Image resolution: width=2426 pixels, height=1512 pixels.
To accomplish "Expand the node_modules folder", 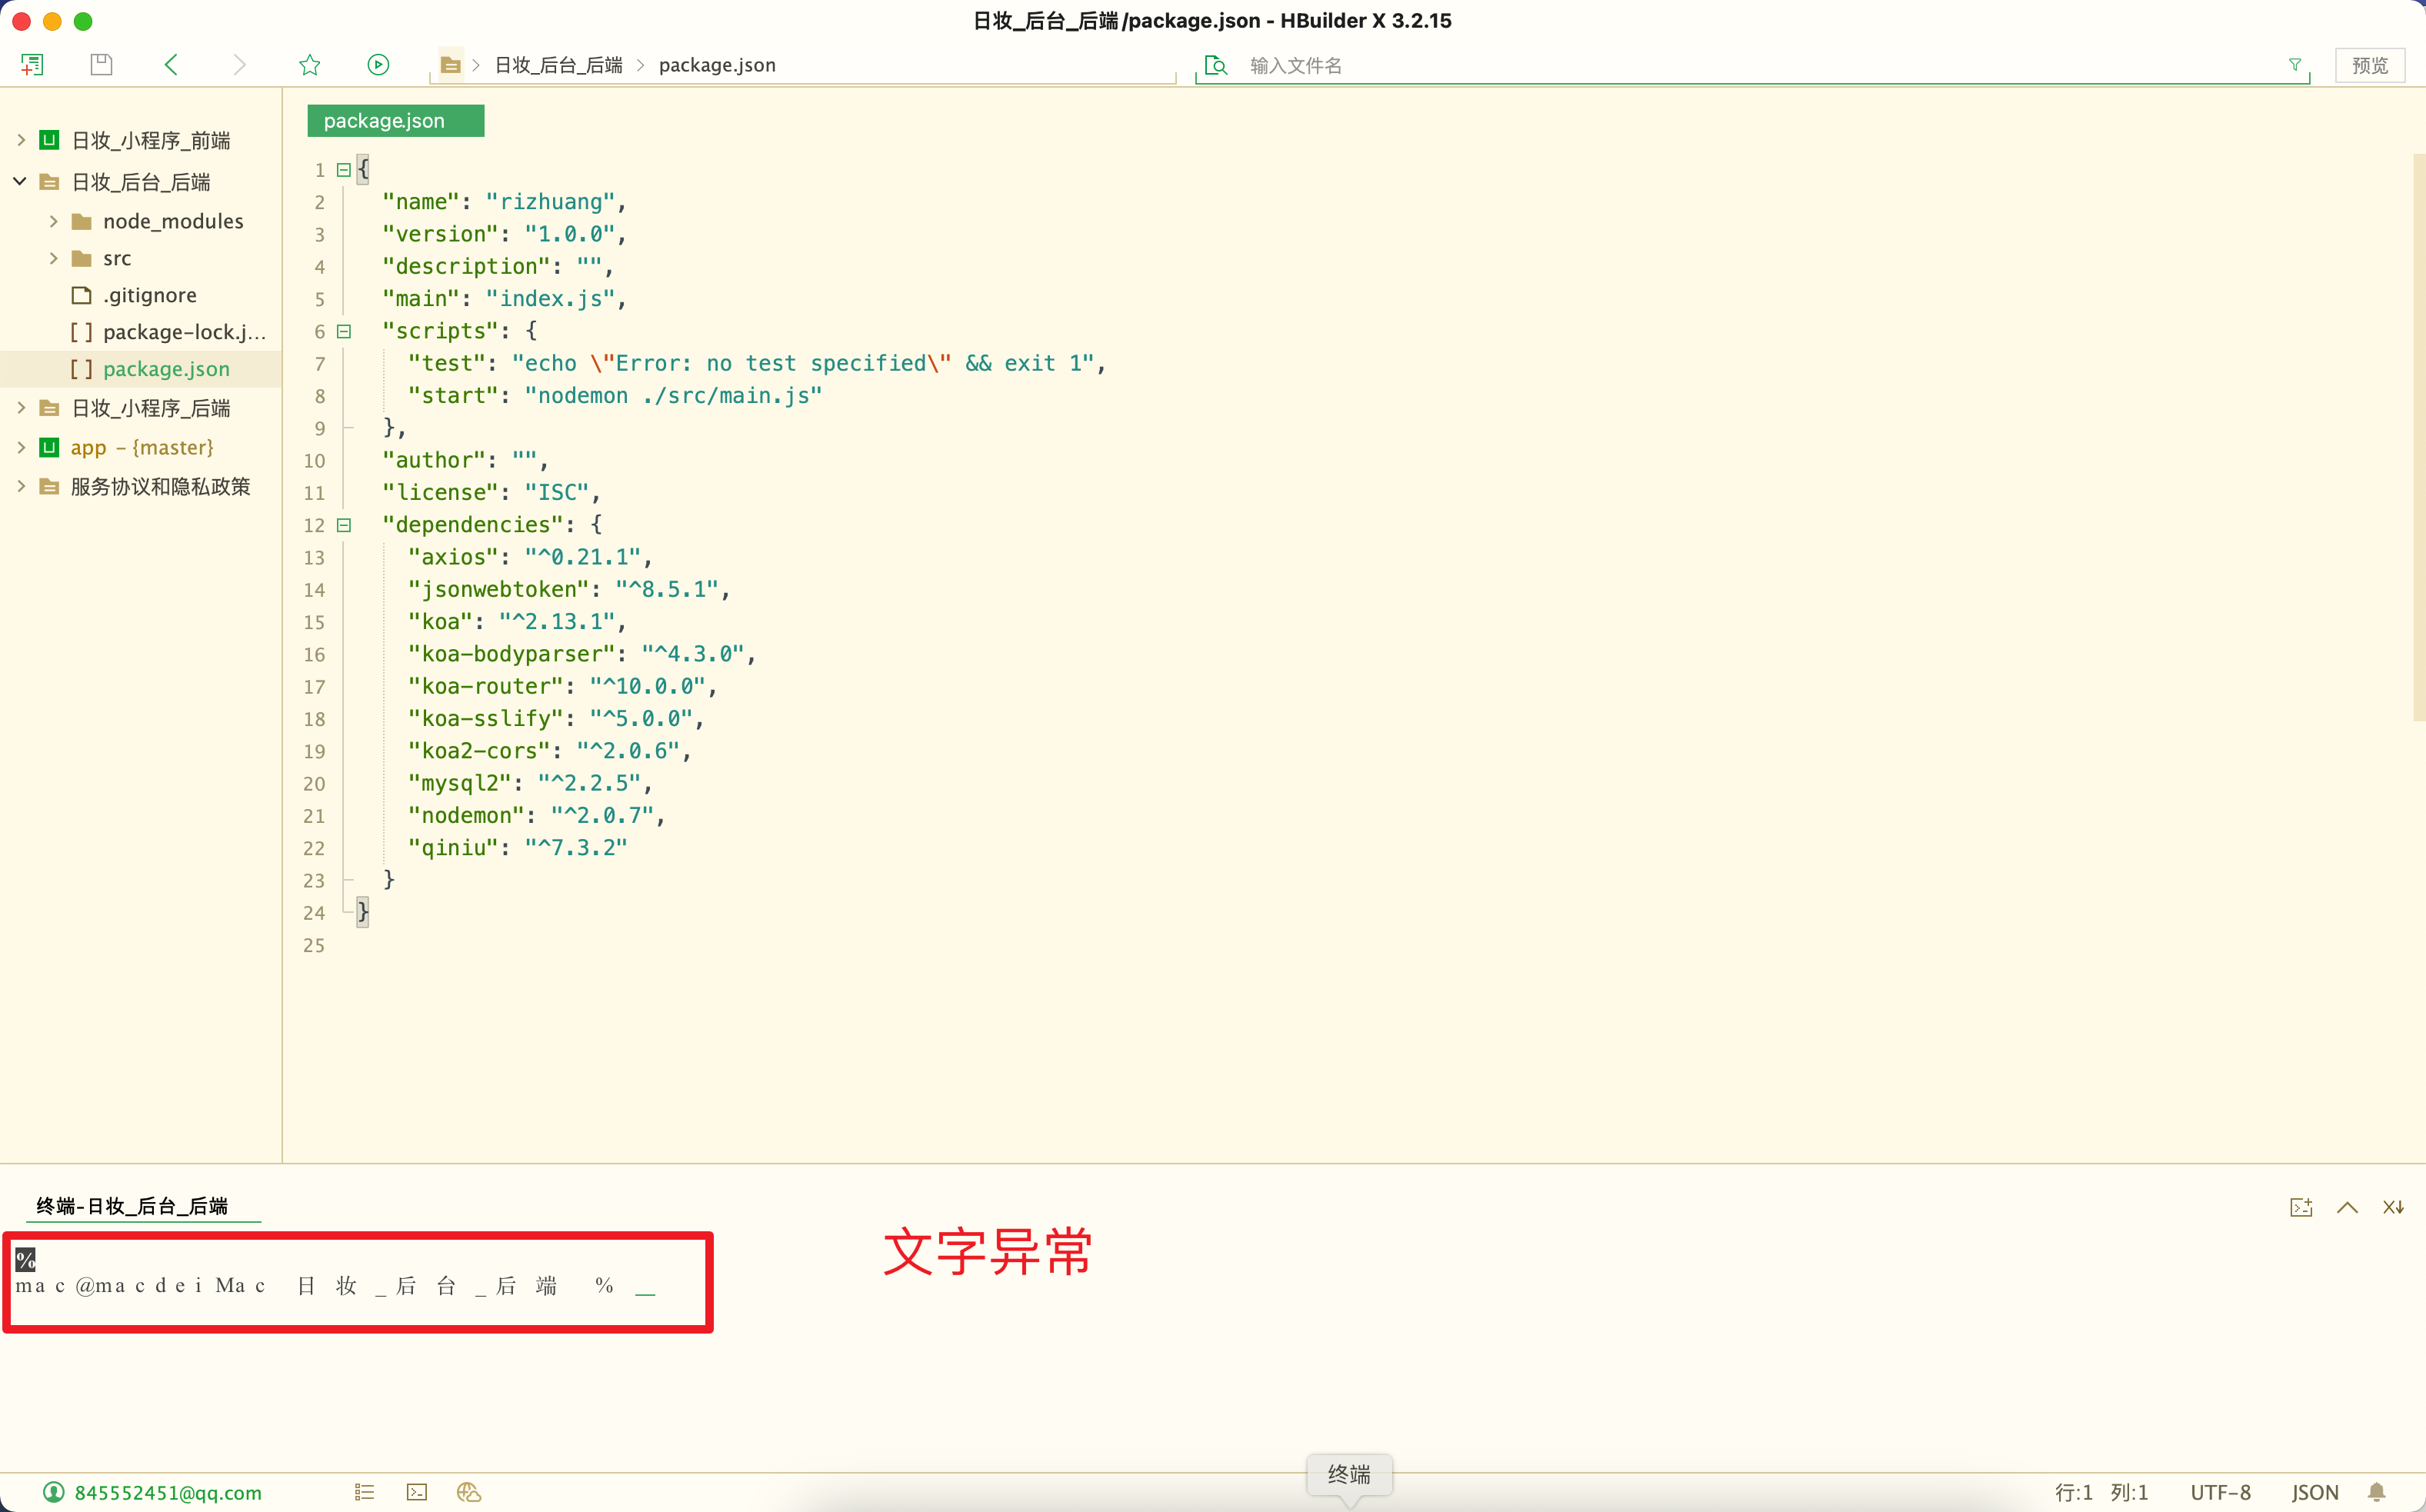I will point(54,221).
